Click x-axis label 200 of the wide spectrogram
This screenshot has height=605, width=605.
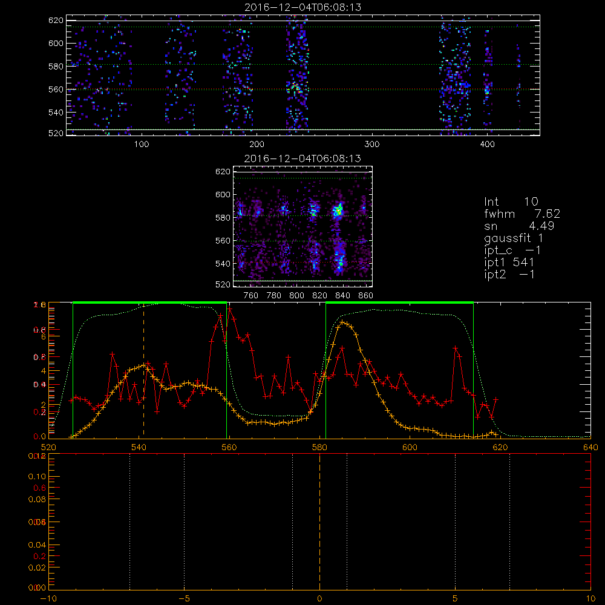257,145
